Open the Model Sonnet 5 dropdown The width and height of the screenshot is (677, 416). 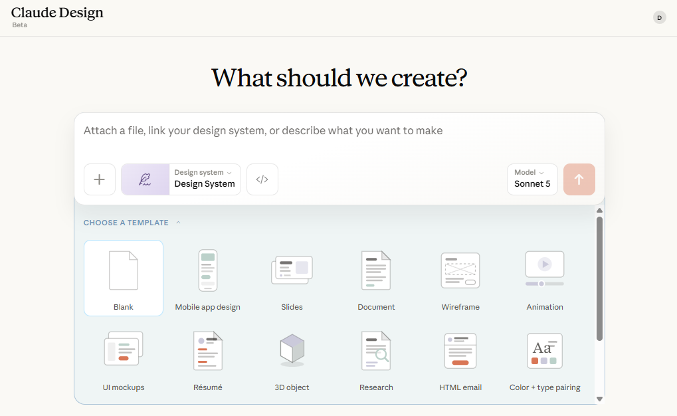(532, 179)
